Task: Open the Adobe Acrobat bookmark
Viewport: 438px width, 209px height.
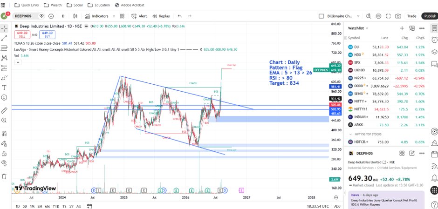Action: click(x=130, y=5)
